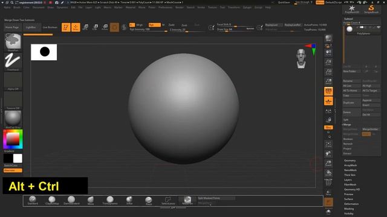
Task: Expand the NanoMesh subpalette
Action: (x=351, y=170)
